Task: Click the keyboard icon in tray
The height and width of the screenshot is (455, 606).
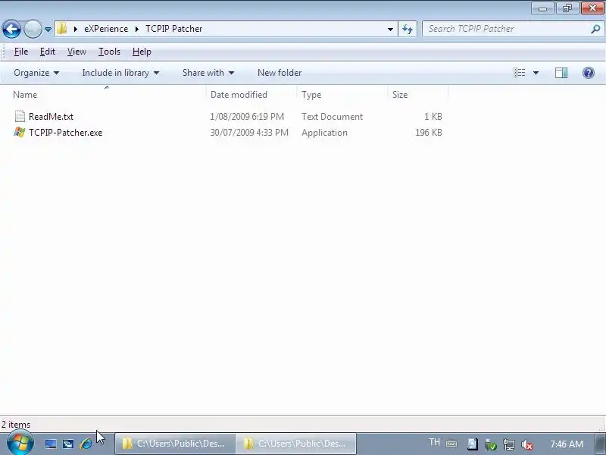Action: pos(451,444)
